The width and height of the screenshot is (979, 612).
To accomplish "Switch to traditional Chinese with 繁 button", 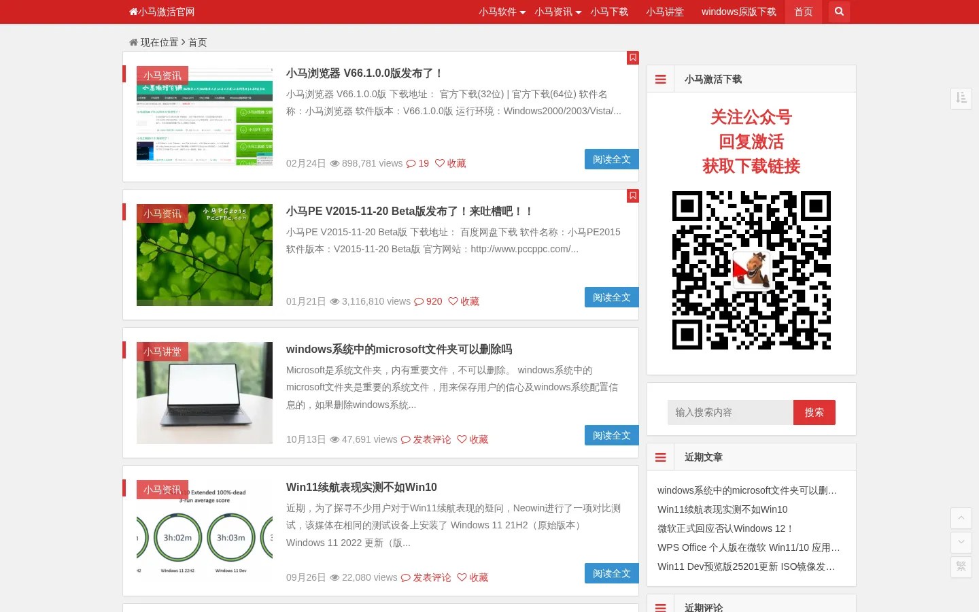I will coord(961,566).
